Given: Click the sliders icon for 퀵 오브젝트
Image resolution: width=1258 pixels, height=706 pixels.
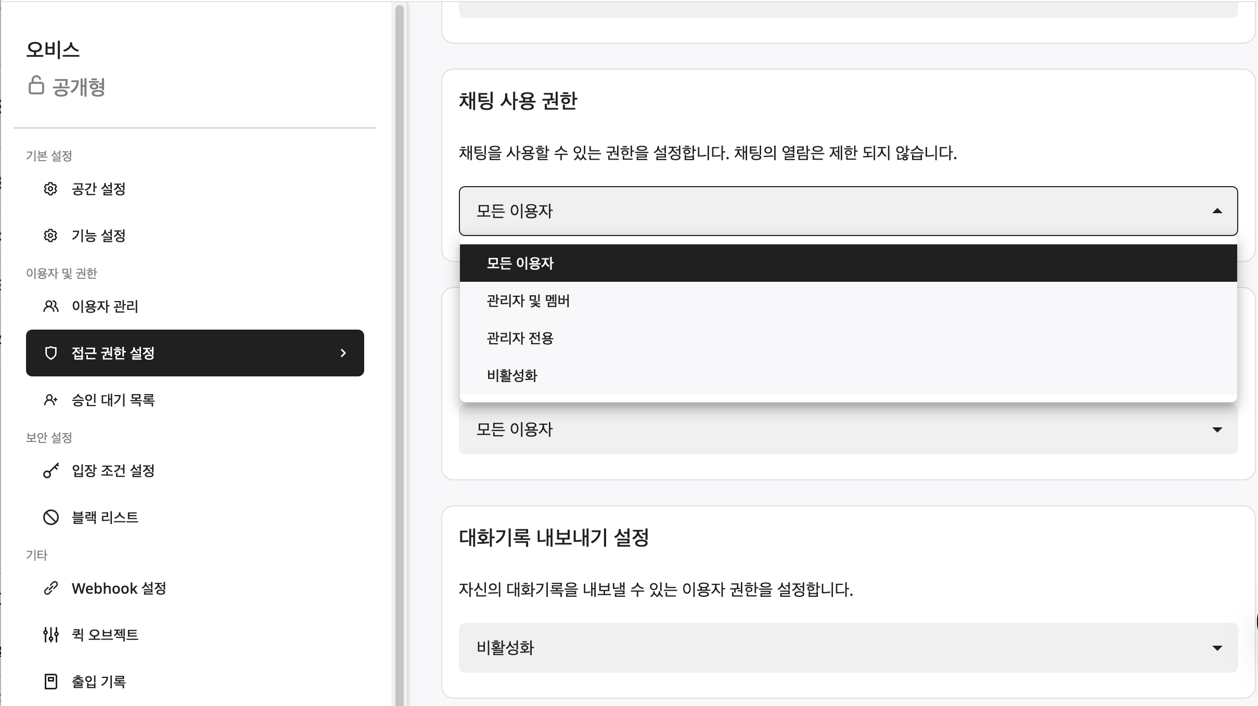Looking at the screenshot, I should click(50, 635).
